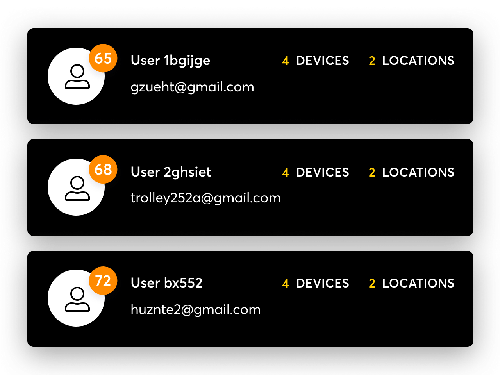
Task: Click the trolley252a@gmail.com email address
Action: 205,198
